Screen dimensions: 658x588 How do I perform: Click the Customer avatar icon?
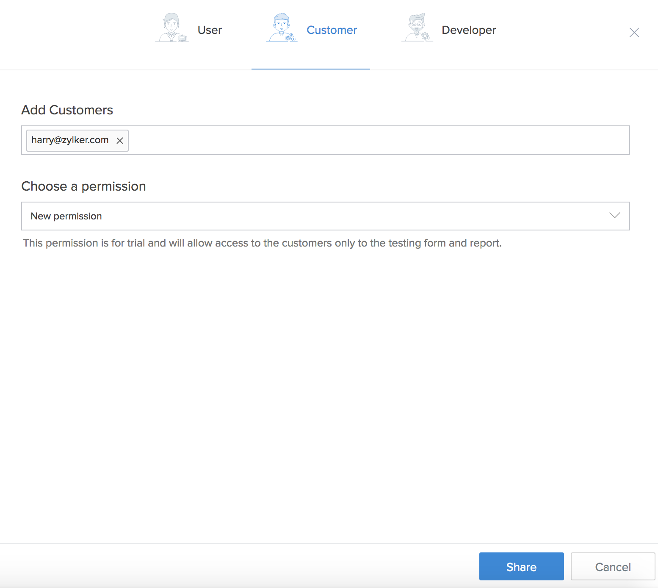(x=282, y=28)
